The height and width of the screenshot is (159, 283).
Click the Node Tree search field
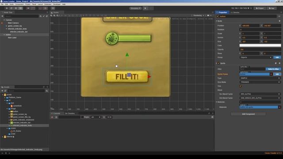21,16
